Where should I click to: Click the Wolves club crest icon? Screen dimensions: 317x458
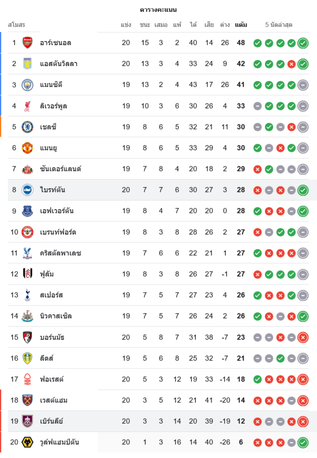27,442
